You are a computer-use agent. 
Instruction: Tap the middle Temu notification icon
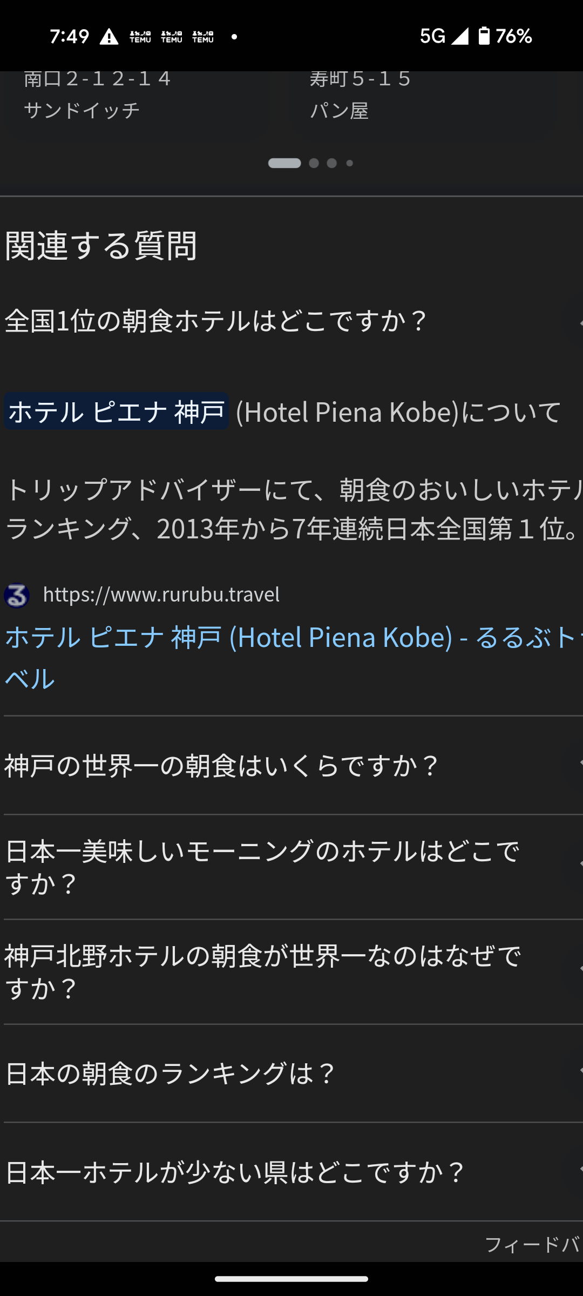(x=172, y=37)
